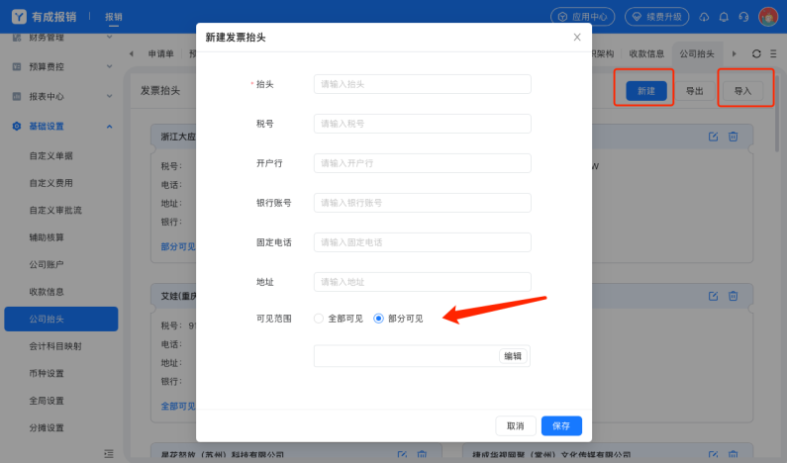Close the 新建发票抬头 dialog
Image resolution: width=787 pixels, height=463 pixels.
(577, 37)
